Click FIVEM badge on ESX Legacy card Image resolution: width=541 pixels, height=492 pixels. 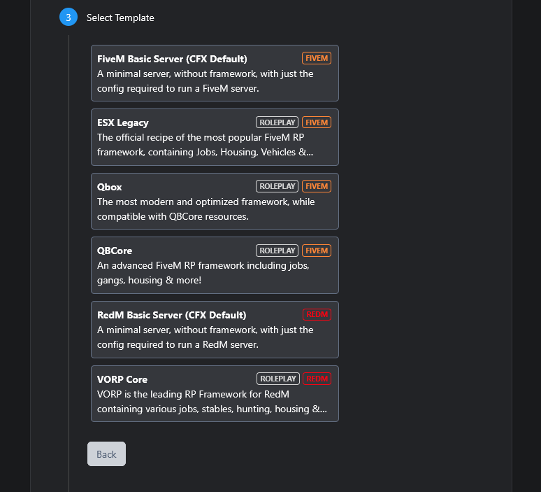(317, 122)
